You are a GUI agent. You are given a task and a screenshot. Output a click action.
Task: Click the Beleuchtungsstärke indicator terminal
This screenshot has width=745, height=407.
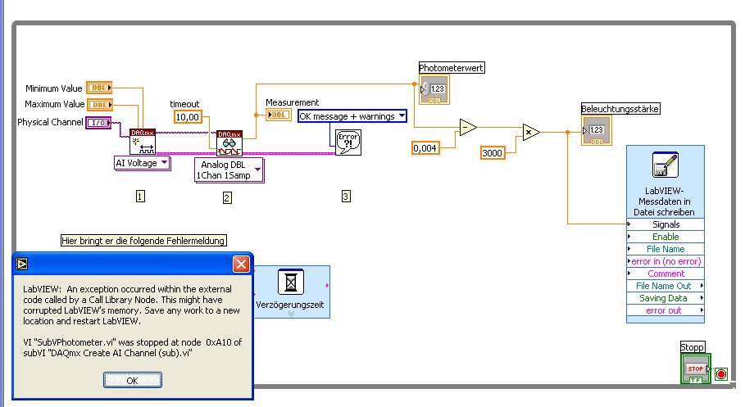pos(597,130)
